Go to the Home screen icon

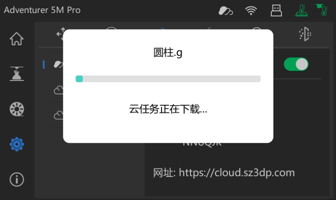click(16, 39)
